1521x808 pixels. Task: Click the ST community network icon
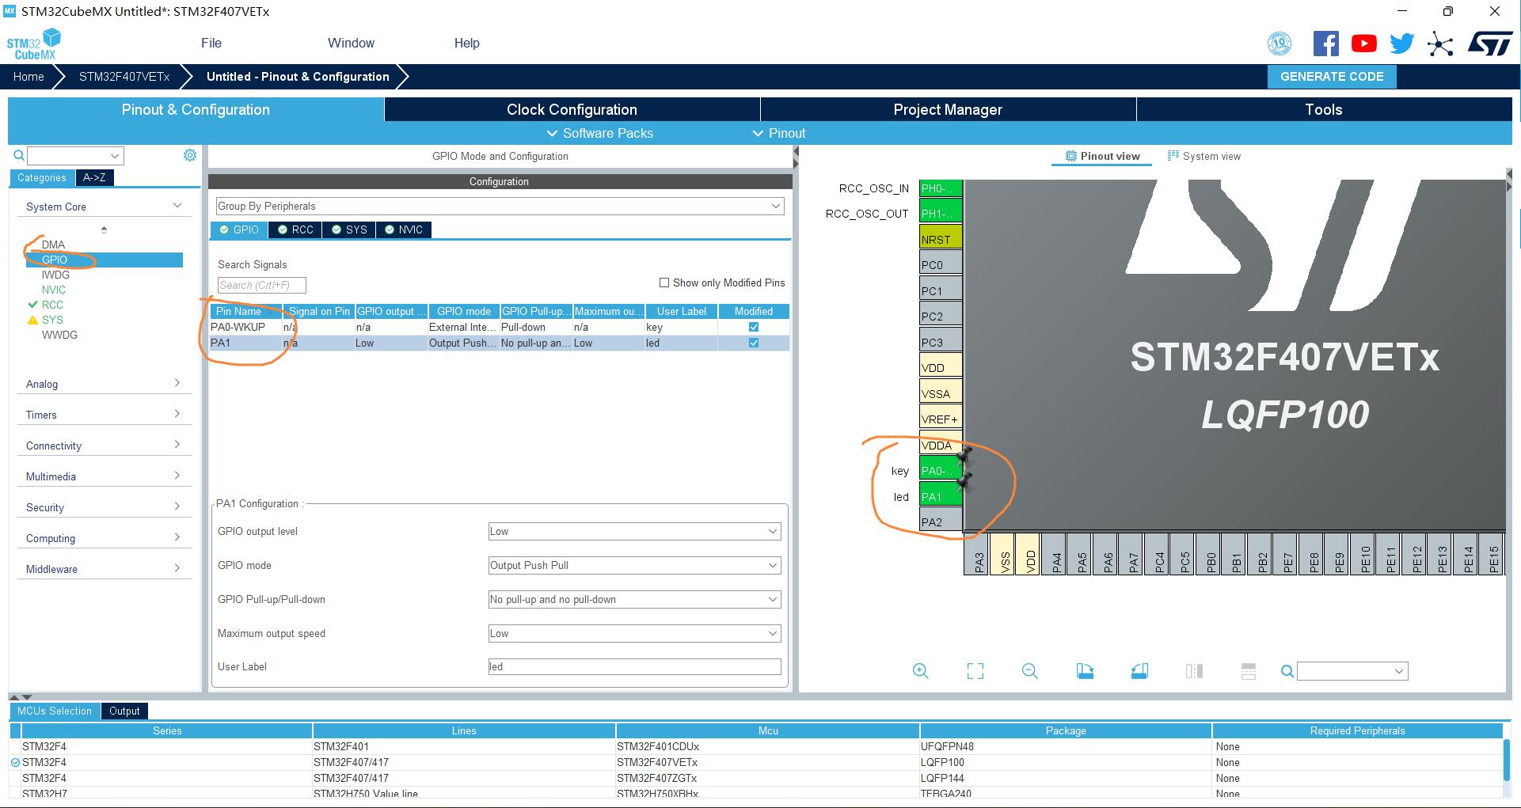point(1440,44)
